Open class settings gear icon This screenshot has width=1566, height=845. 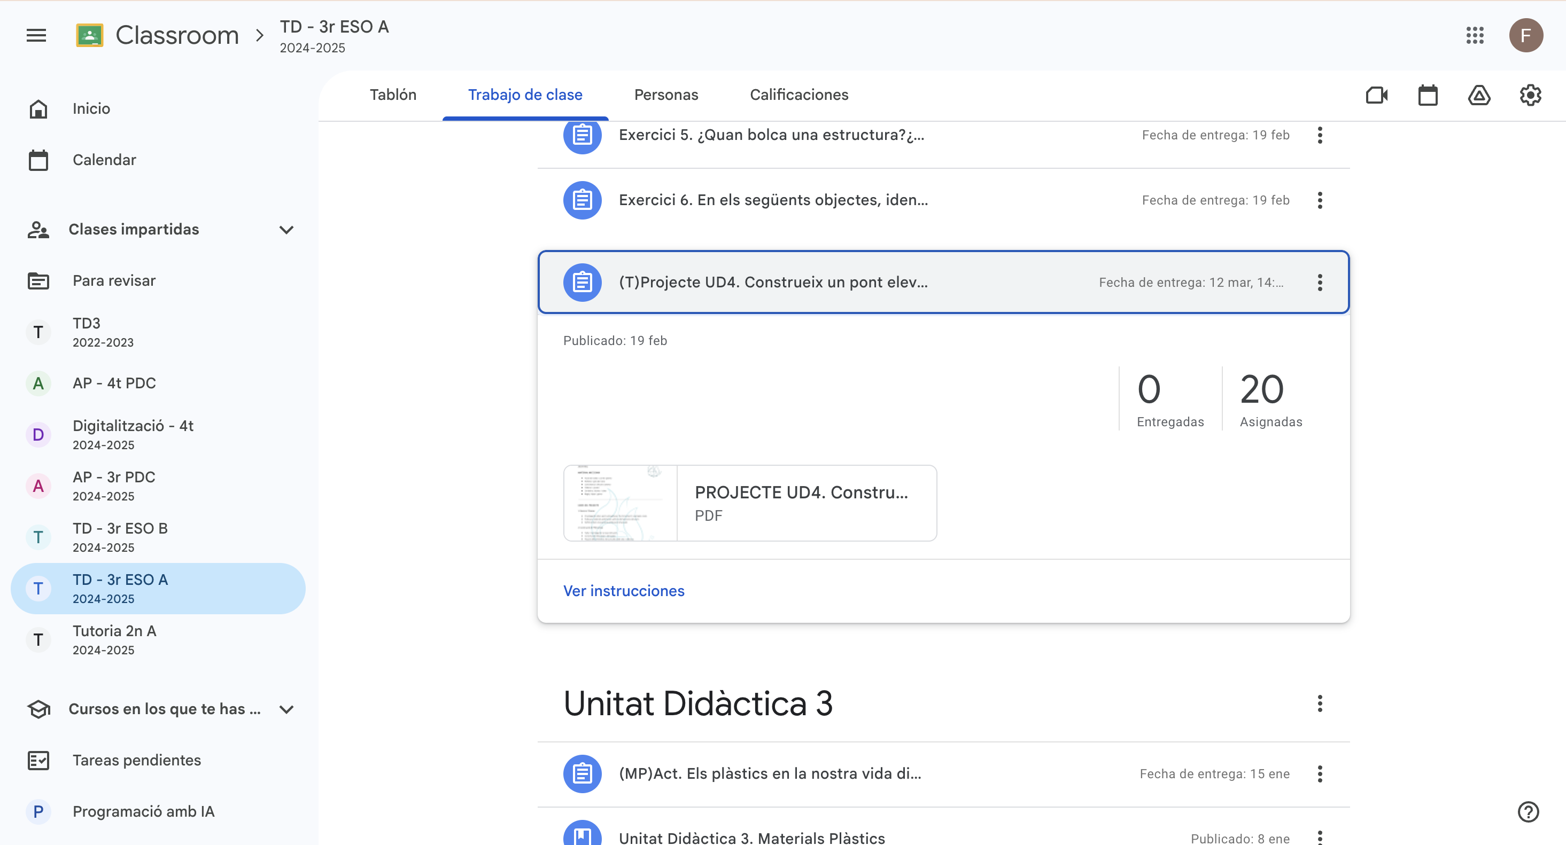1530,96
